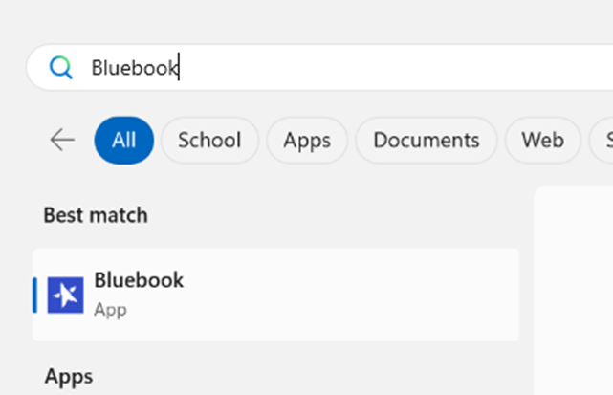The image size is (613, 395).
Task: Switch to the Apps filter tab
Action: click(x=307, y=140)
